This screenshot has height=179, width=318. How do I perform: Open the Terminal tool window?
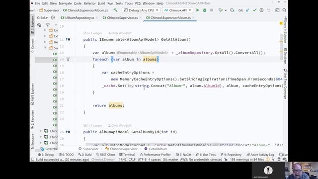[127, 155]
